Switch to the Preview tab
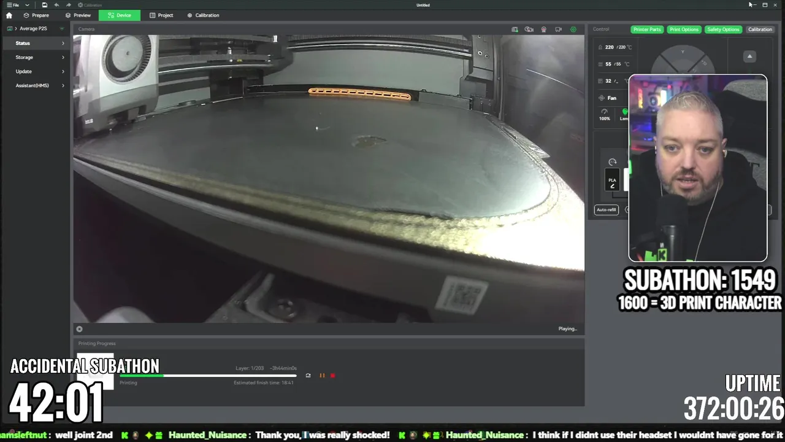Image resolution: width=785 pixels, height=442 pixels. 78,15
